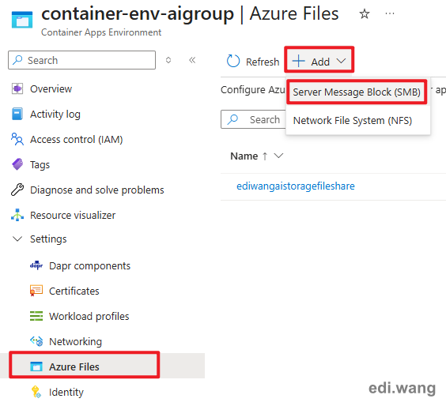This screenshot has height=406, width=446.
Task: Choose Server Message Block (SMB) option
Action: point(357,92)
